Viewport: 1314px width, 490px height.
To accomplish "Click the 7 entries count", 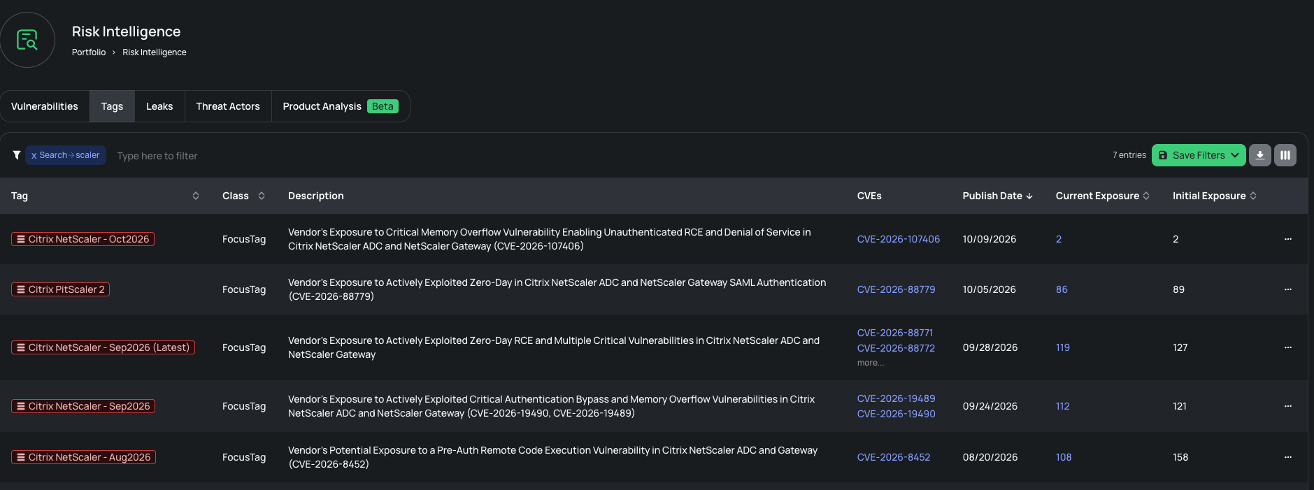I will point(1129,155).
